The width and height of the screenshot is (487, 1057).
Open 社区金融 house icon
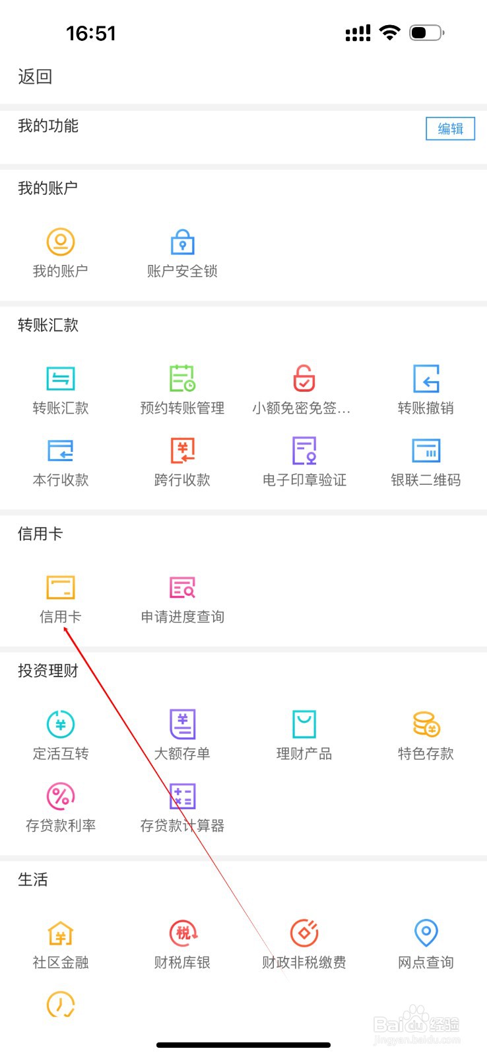61,933
